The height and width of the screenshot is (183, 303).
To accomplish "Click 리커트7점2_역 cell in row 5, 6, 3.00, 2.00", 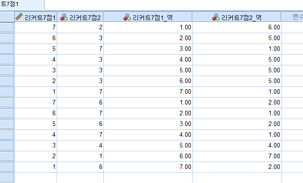I will (x=237, y=124).
